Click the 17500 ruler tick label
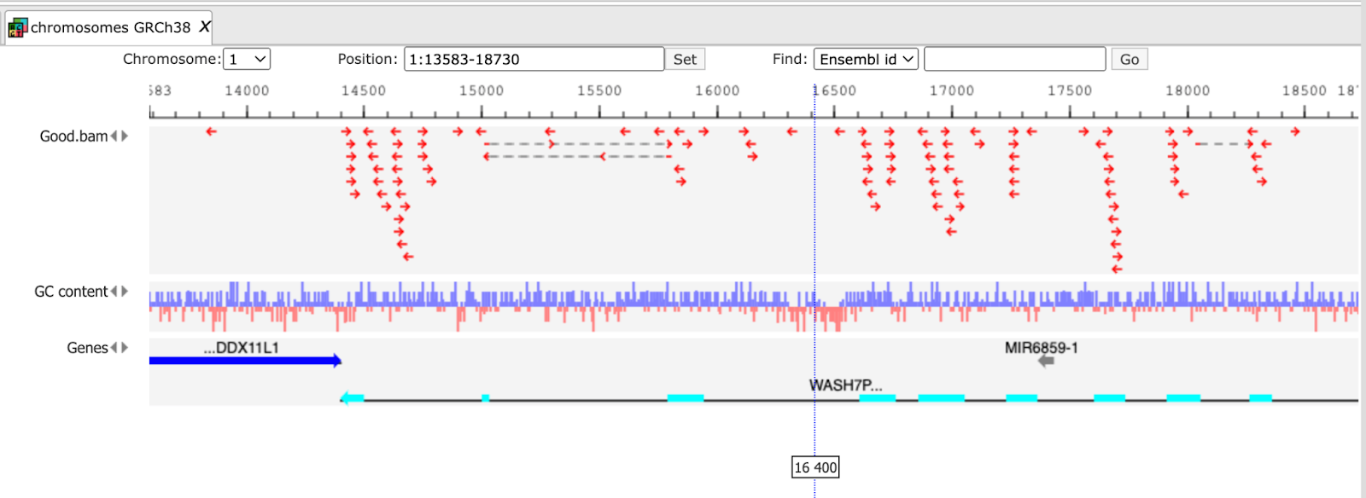This screenshot has width=1366, height=498. pos(1070,90)
